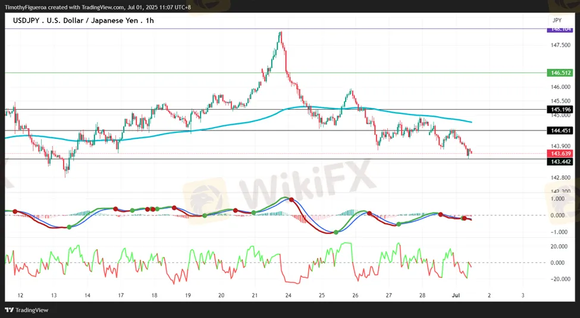
Task: Select the 145.196 black price label
Action: (x=560, y=110)
